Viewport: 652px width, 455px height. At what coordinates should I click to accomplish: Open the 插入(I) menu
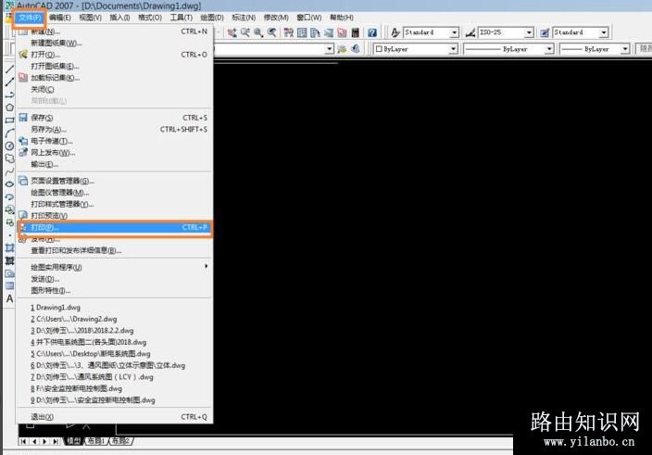(x=119, y=18)
